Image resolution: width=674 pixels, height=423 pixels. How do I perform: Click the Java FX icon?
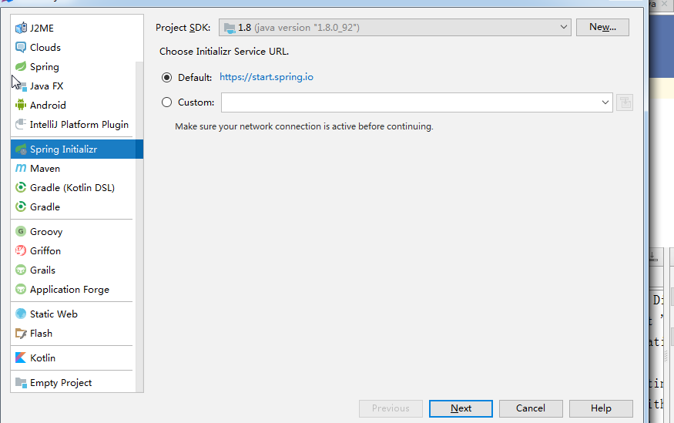pos(21,86)
